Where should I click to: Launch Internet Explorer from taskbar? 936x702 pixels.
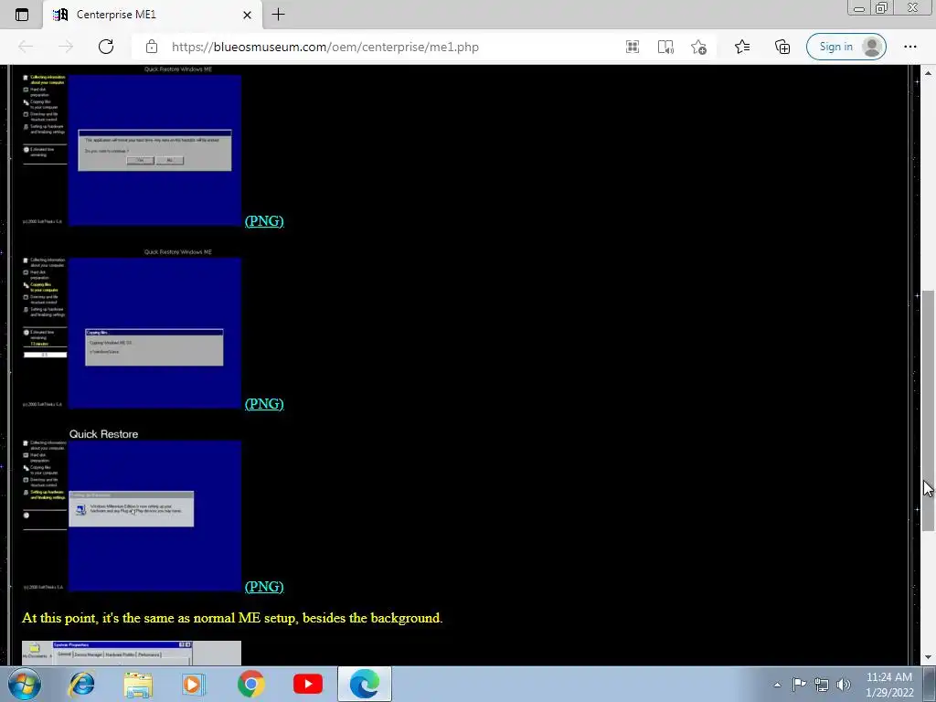[81, 684]
